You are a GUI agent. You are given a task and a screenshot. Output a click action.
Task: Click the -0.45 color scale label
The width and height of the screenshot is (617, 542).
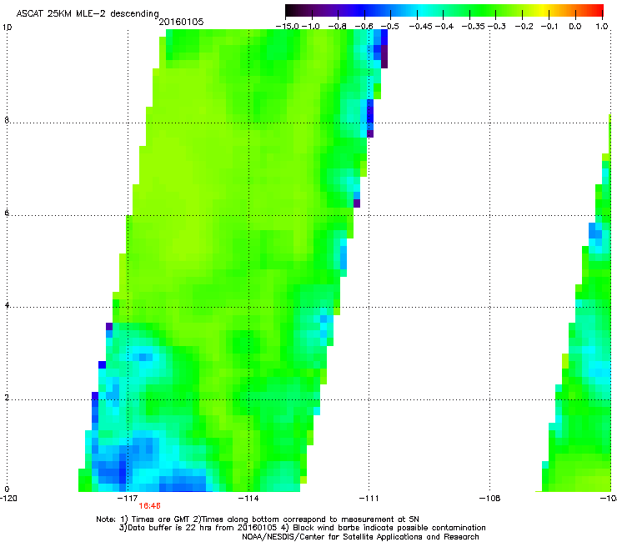(x=421, y=27)
